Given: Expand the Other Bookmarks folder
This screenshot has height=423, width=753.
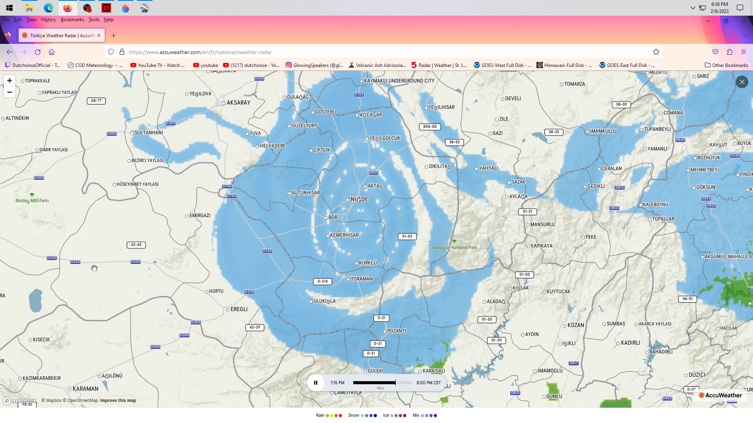Looking at the screenshot, I should (726, 65).
